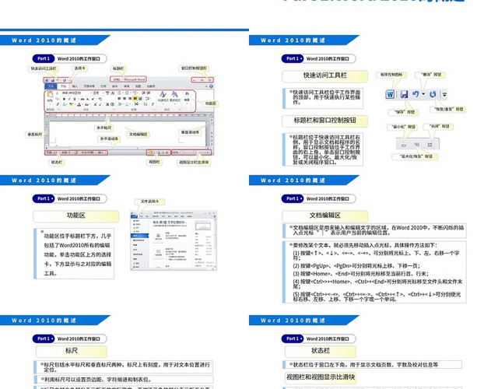Click the "关闭"按钮 callout label
Image resolution: width=498 pixels, height=389 pixels.
(439, 126)
